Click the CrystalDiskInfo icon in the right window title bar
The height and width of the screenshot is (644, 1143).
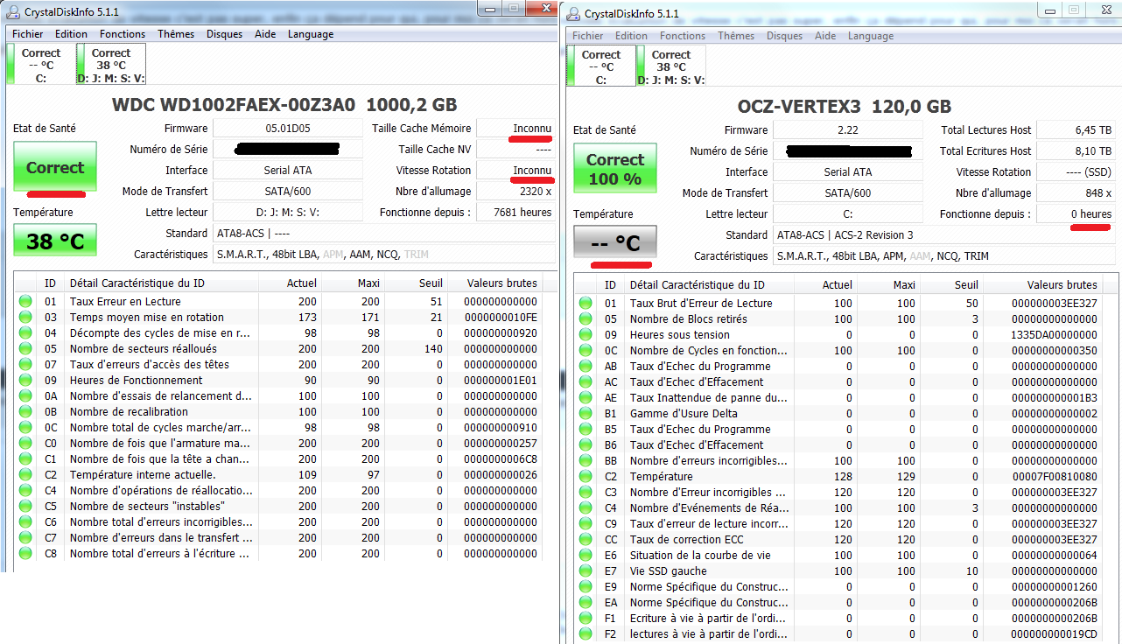(x=573, y=14)
